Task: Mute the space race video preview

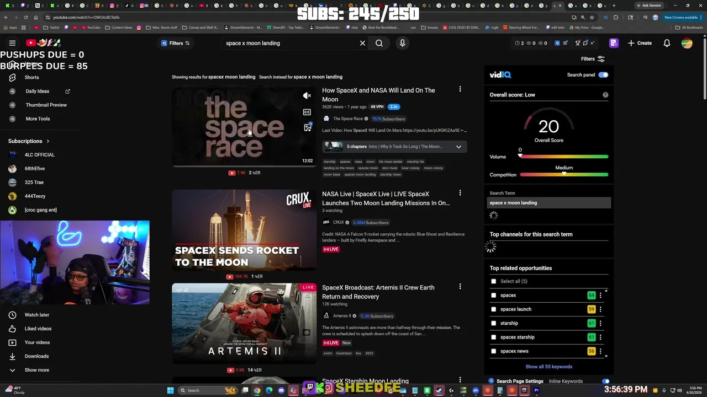Action: click(x=307, y=96)
